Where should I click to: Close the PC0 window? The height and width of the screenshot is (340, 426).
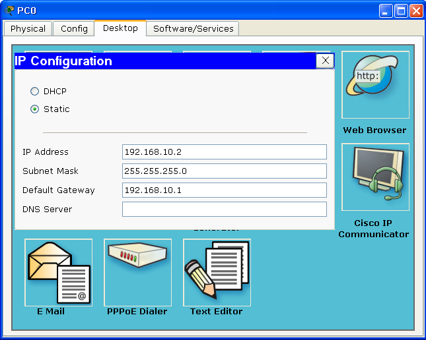coord(416,11)
